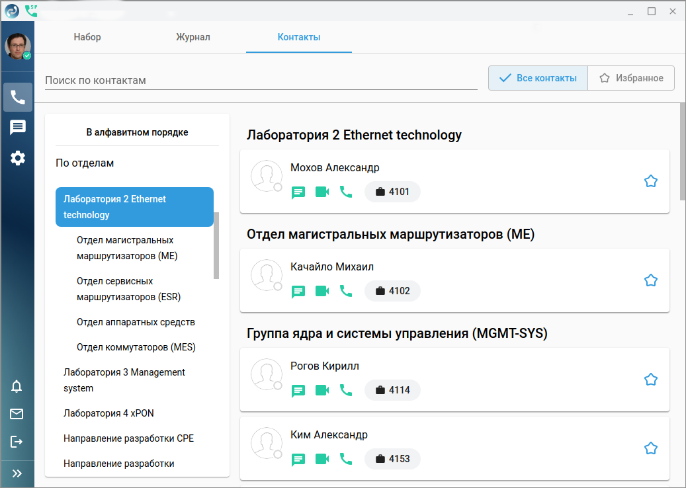Viewport: 686px width, 488px height.
Task: Click the user profile avatar
Action: click(x=17, y=46)
